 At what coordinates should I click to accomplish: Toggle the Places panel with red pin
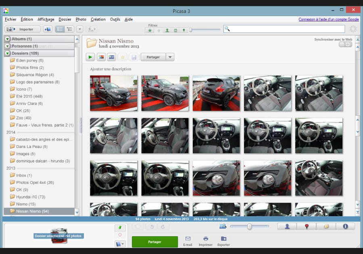tap(307, 227)
